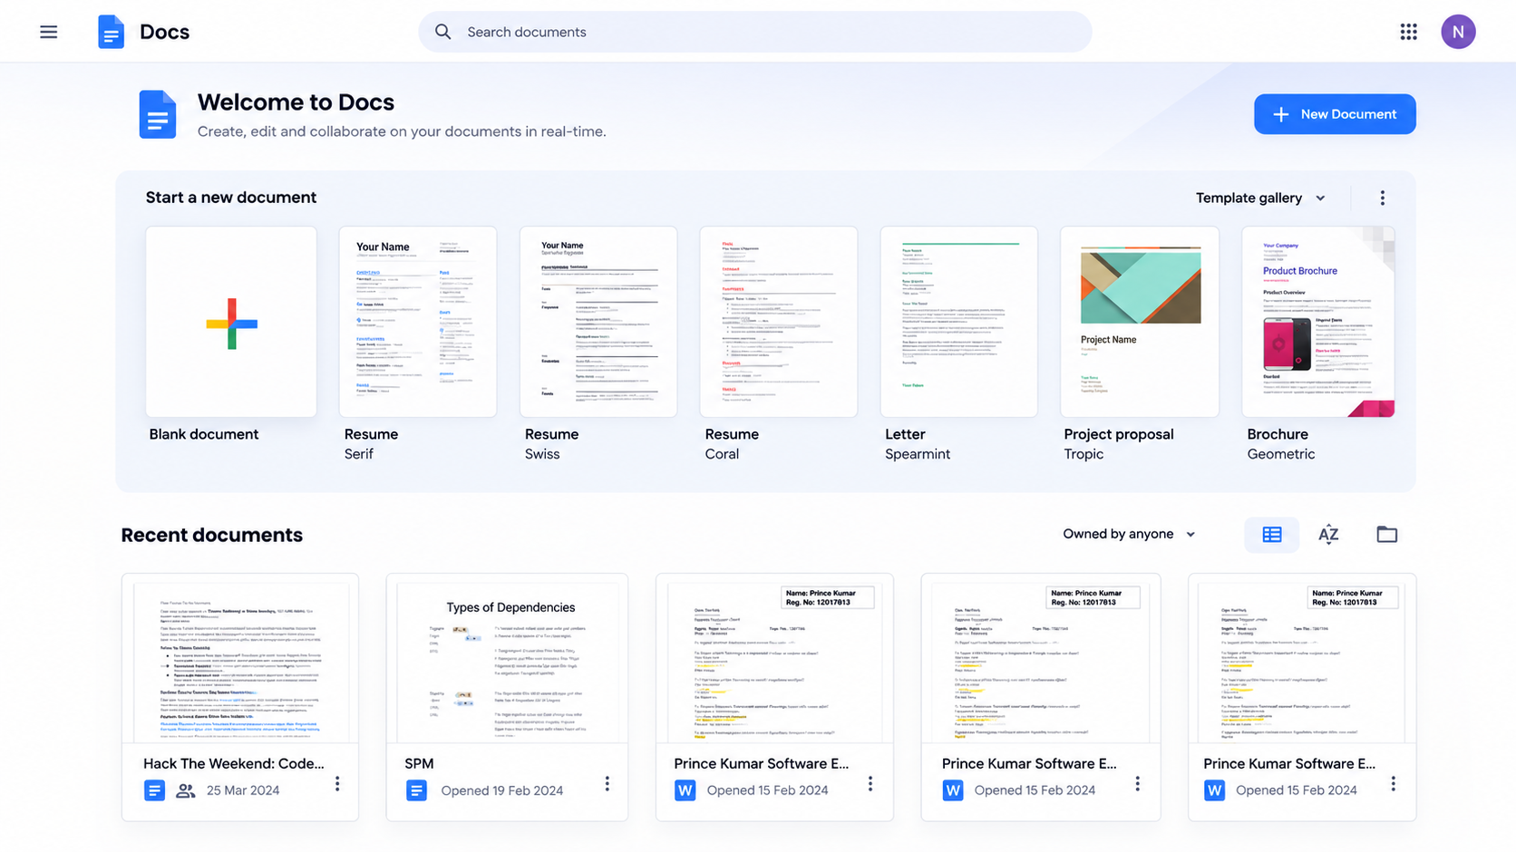Open the Owned by anyone filter
The height and width of the screenshot is (852, 1516).
coord(1130,534)
